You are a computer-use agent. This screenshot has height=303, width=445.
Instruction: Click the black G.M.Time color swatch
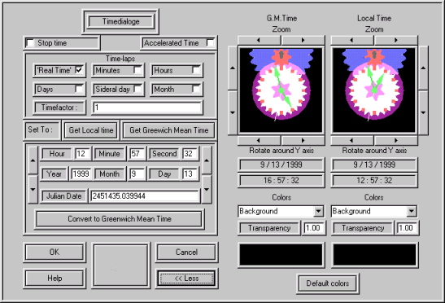tap(281, 255)
